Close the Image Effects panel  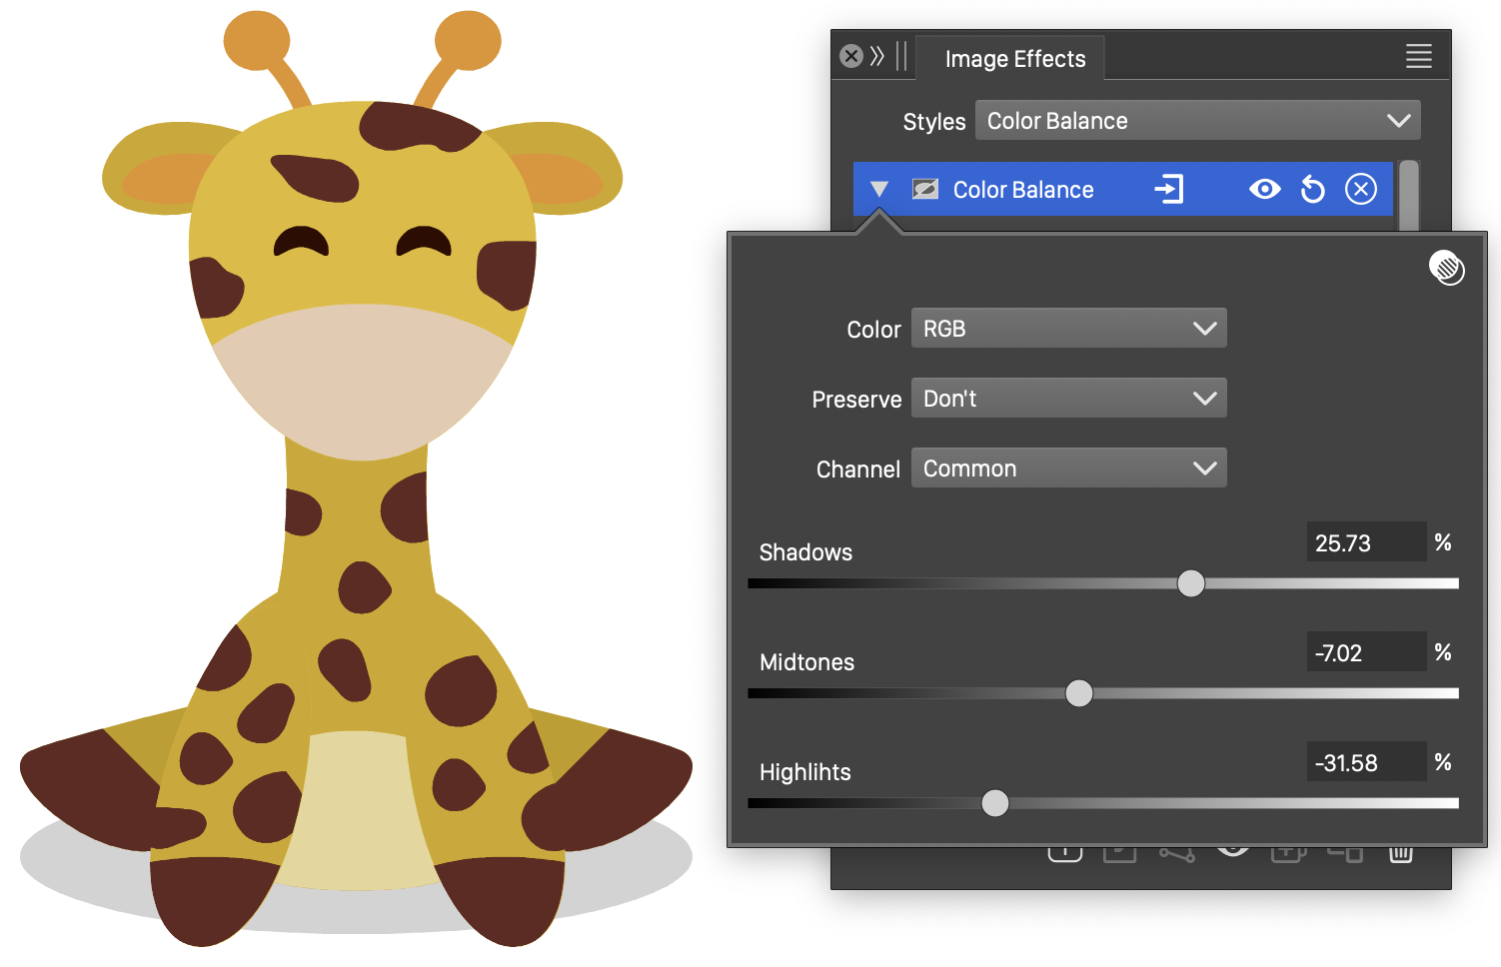point(851,56)
